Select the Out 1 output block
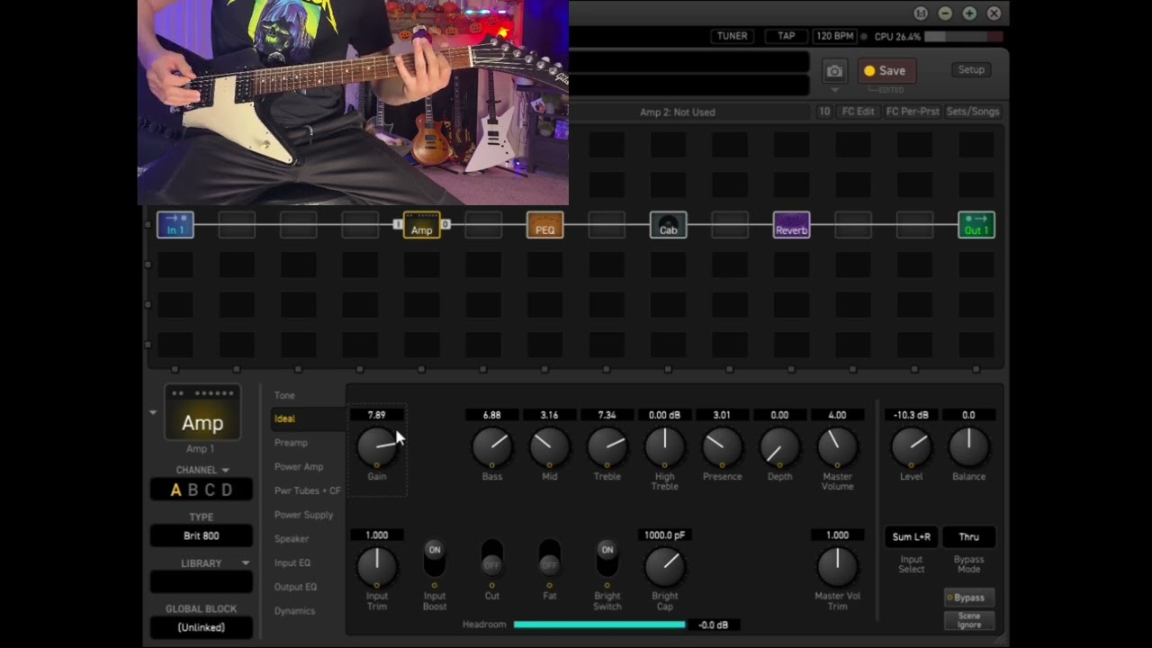The height and width of the screenshot is (648, 1152). (x=976, y=225)
